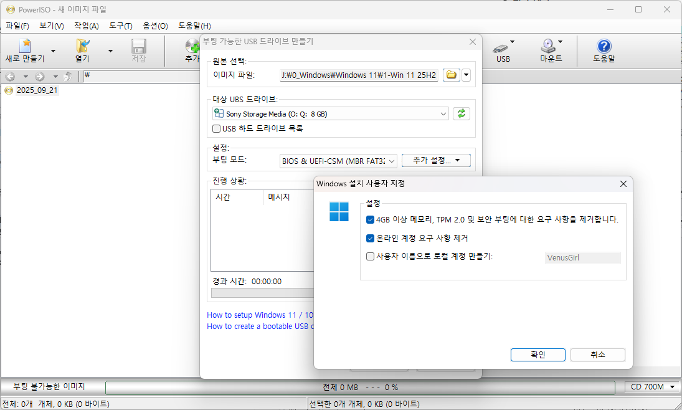
Task: Open the 옵션(O) menu
Action: click(x=155, y=26)
